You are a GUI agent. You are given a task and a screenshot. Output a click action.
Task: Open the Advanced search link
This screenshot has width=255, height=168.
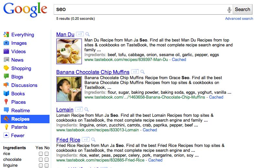pyautogui.click(x=239, y=18)
